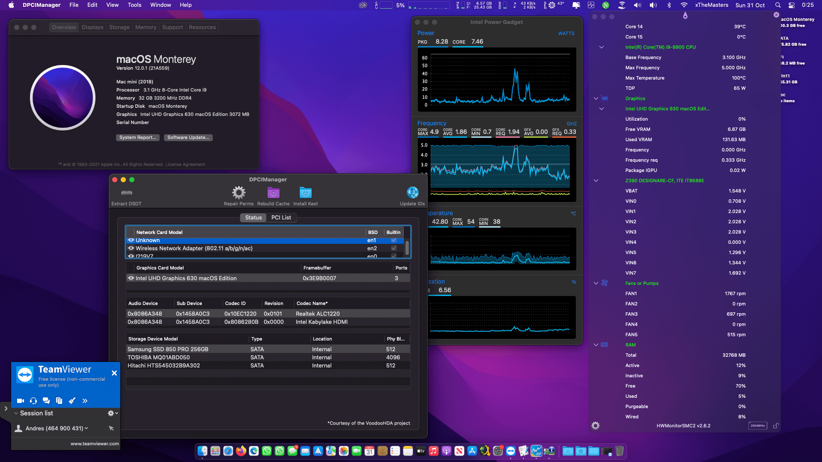Open the Window menu
822x462 pixels.
click(161, 5)
